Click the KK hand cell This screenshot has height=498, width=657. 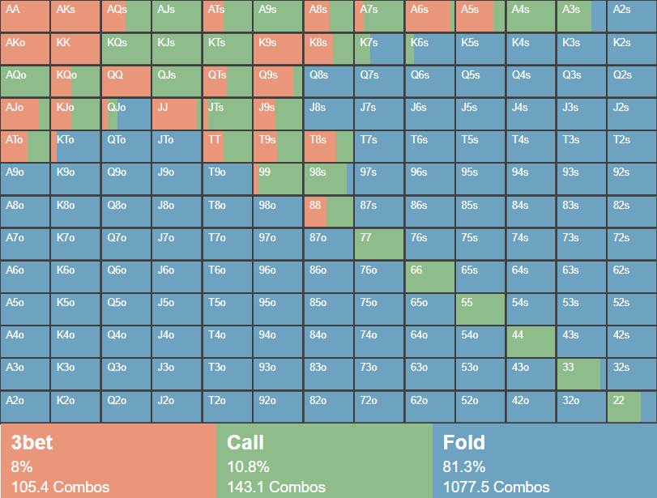tap(75, 49)
